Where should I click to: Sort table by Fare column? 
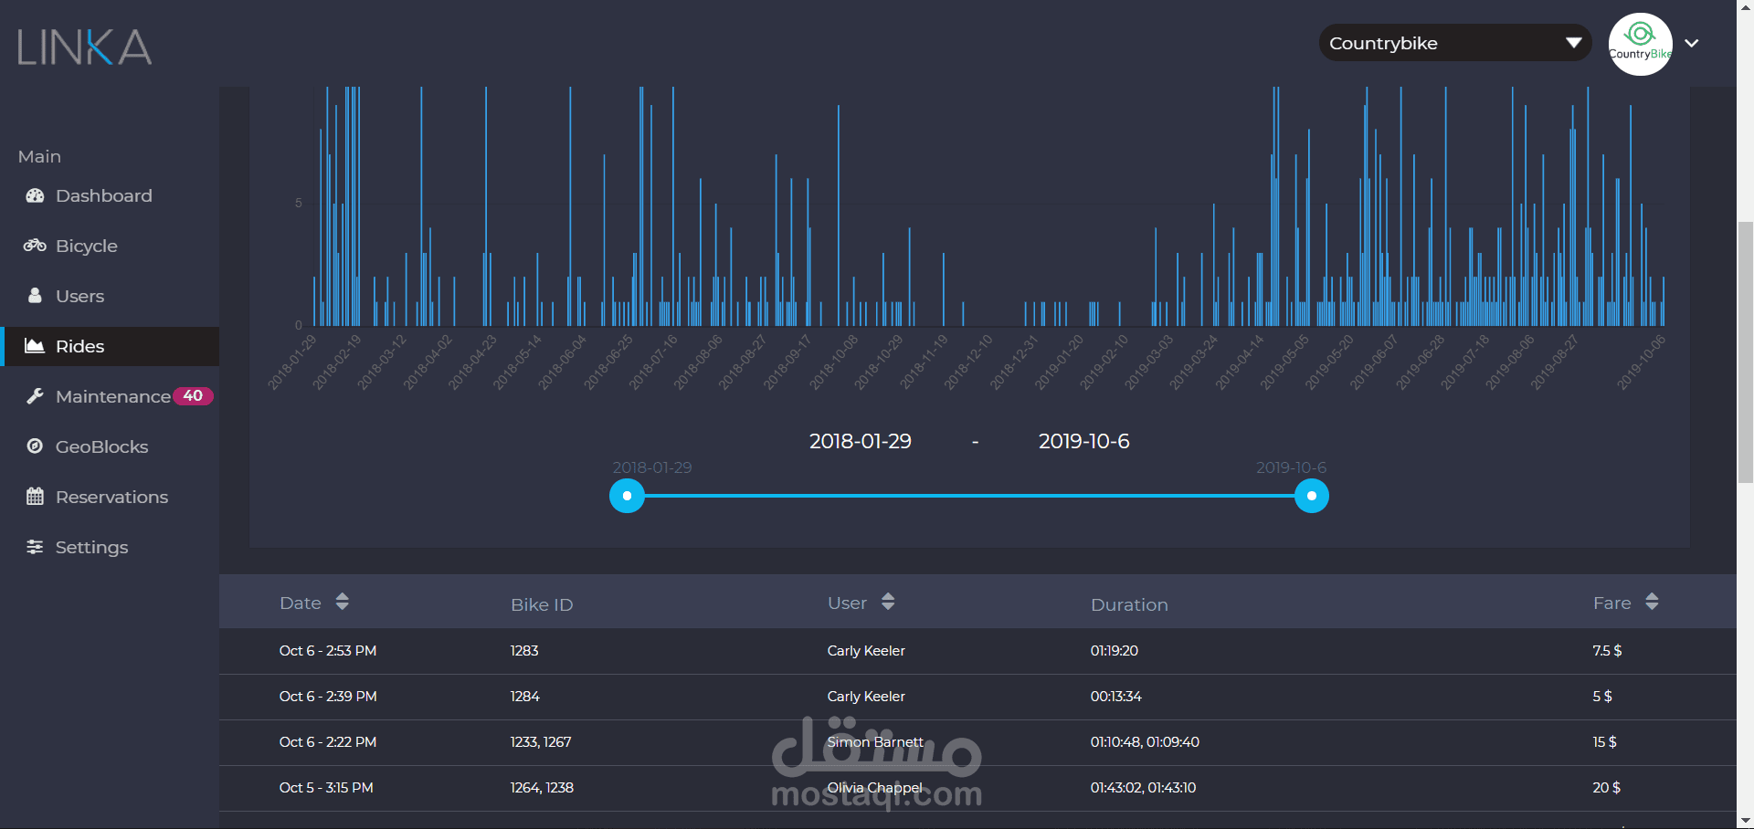[1652, 602]
